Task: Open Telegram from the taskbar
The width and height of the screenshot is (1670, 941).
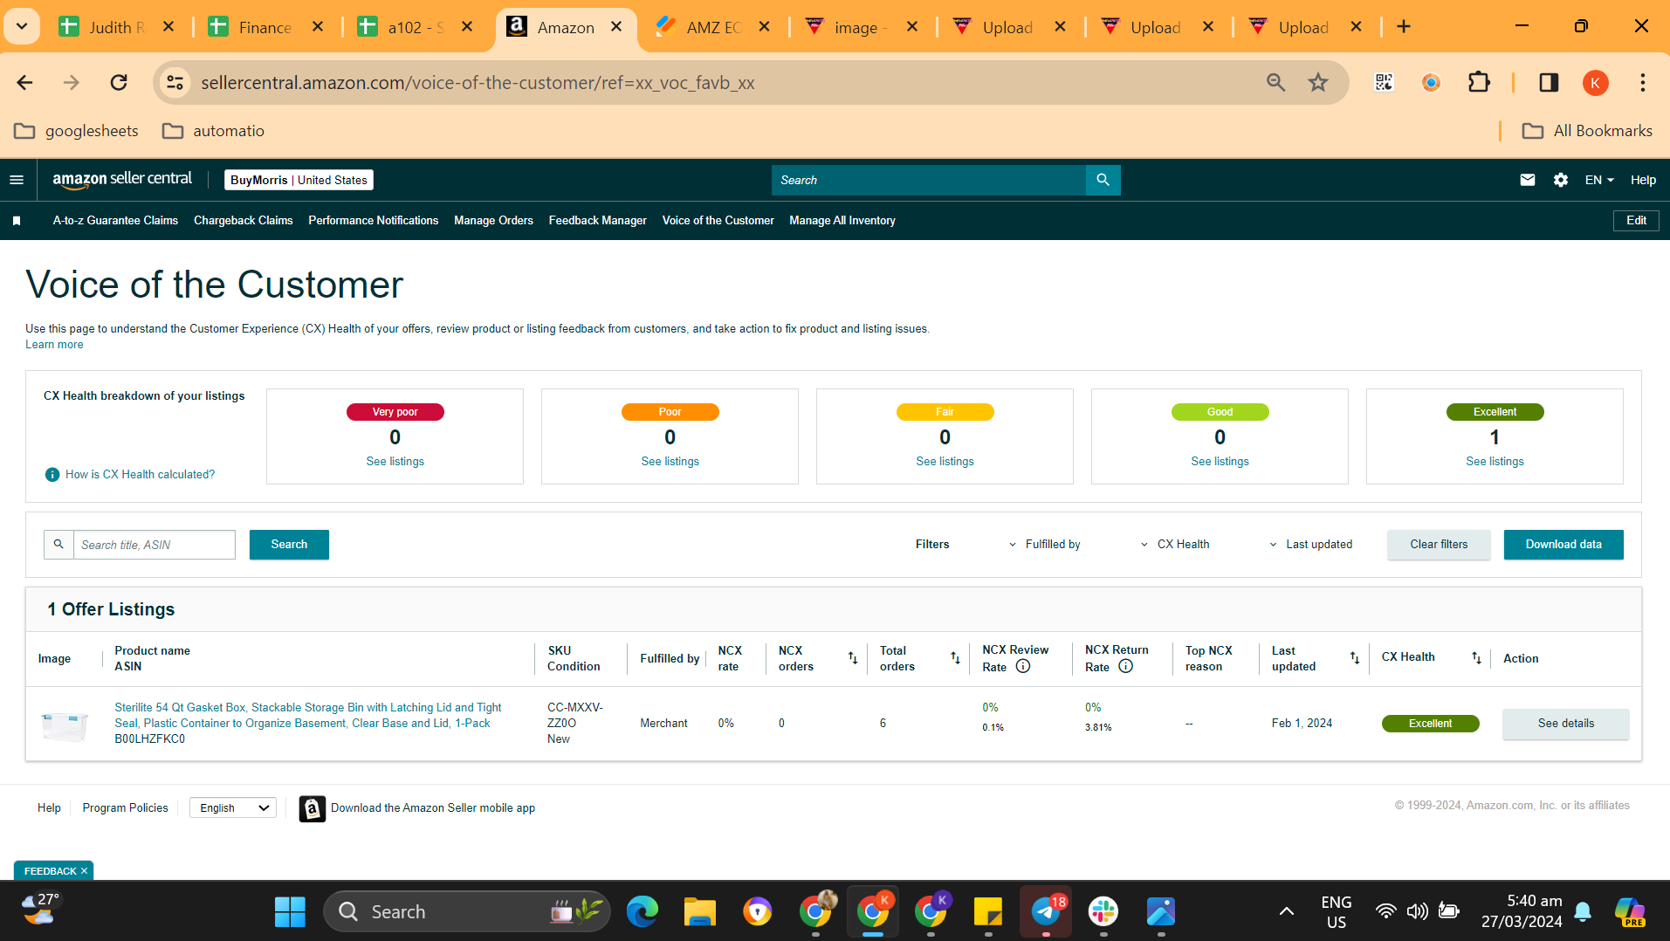Action: click(x=1046, y=912)
